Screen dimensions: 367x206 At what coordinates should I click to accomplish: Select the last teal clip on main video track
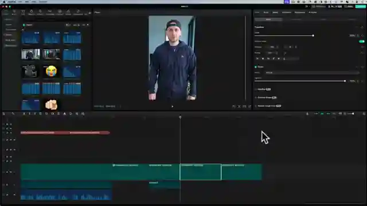pyautogui.click(x=241, y=172)
